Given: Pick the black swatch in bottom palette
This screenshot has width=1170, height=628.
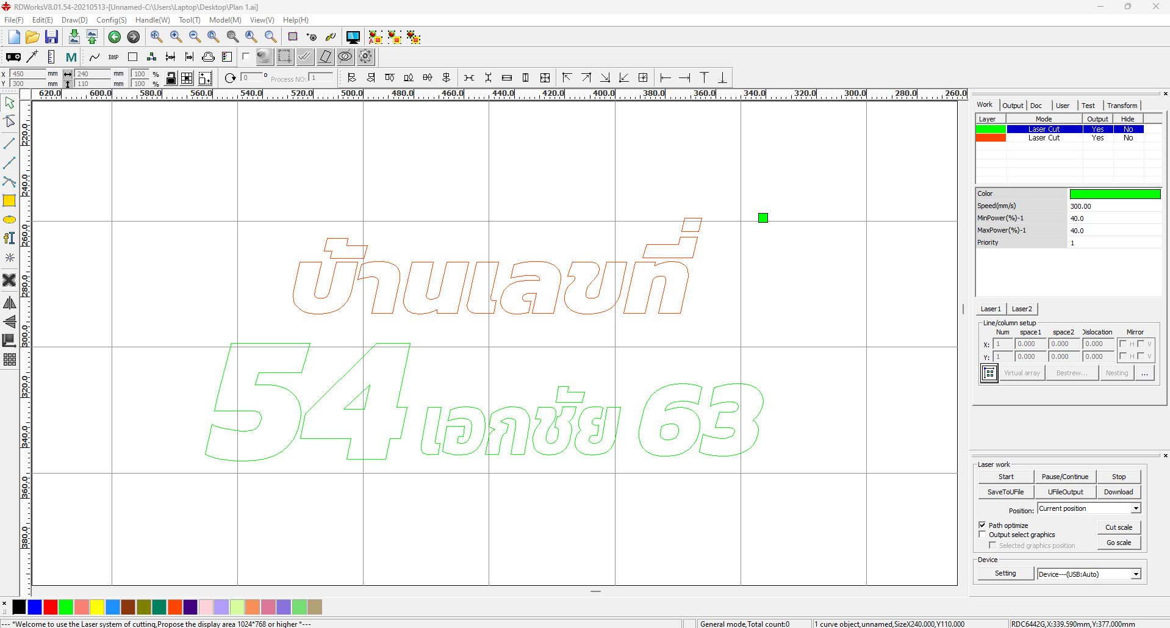Looking at the screenshot, I should coord(19,607).
